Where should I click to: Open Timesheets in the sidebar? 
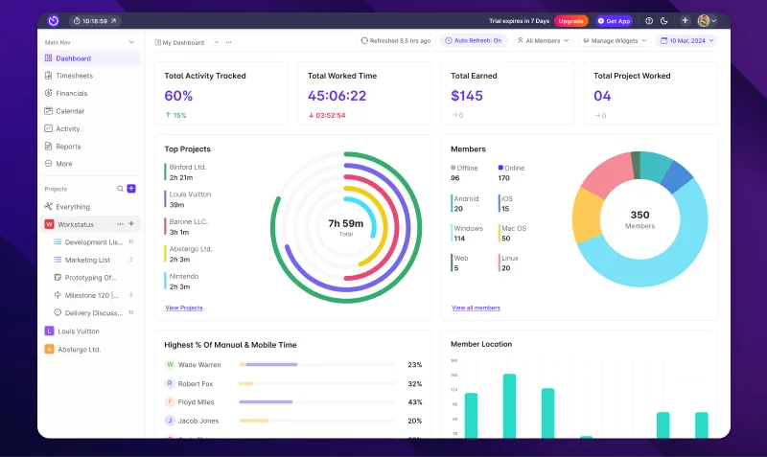tap(74, 76)
